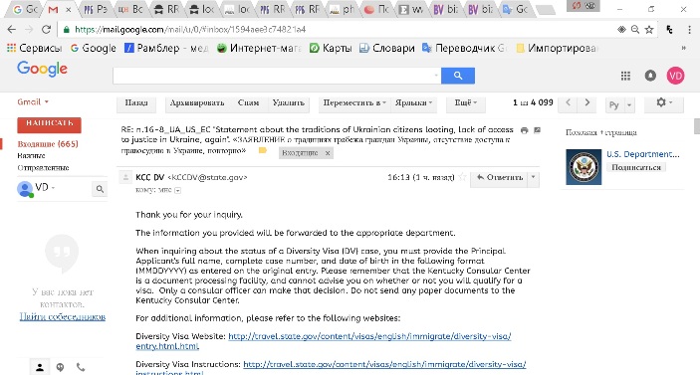
Task: Open the VD account avatar
Action: coord(675,76)
